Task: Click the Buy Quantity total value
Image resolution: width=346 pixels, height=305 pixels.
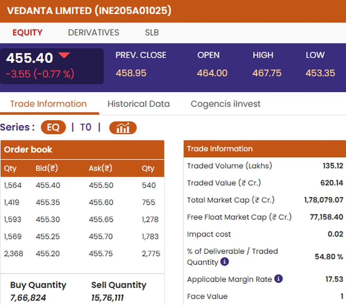Action: (x=28, y=298)
